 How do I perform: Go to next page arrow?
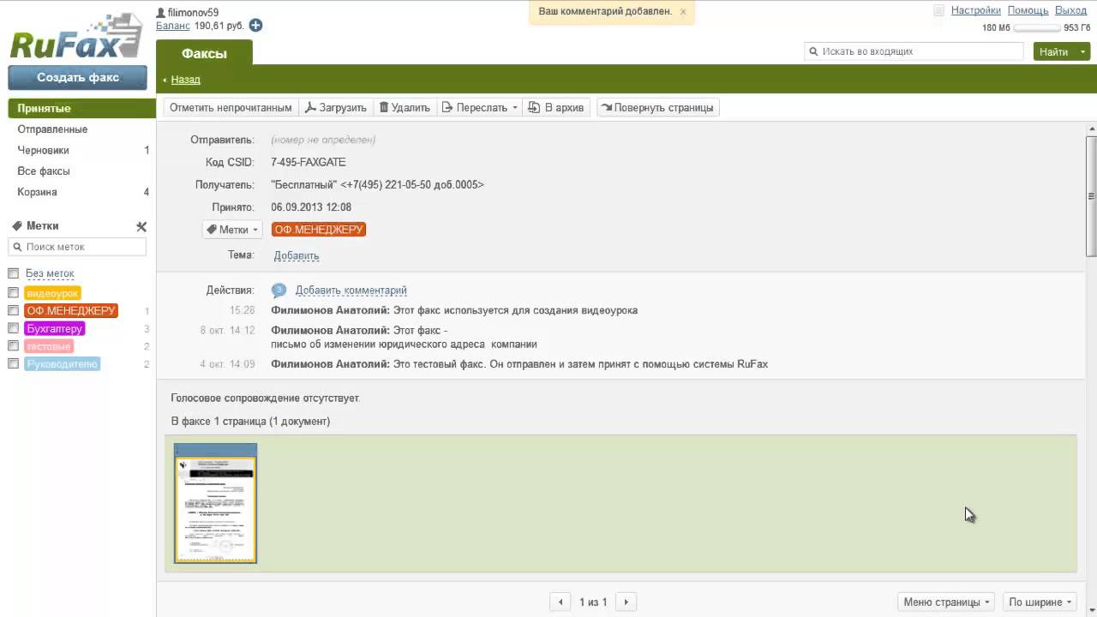(626, 602)
